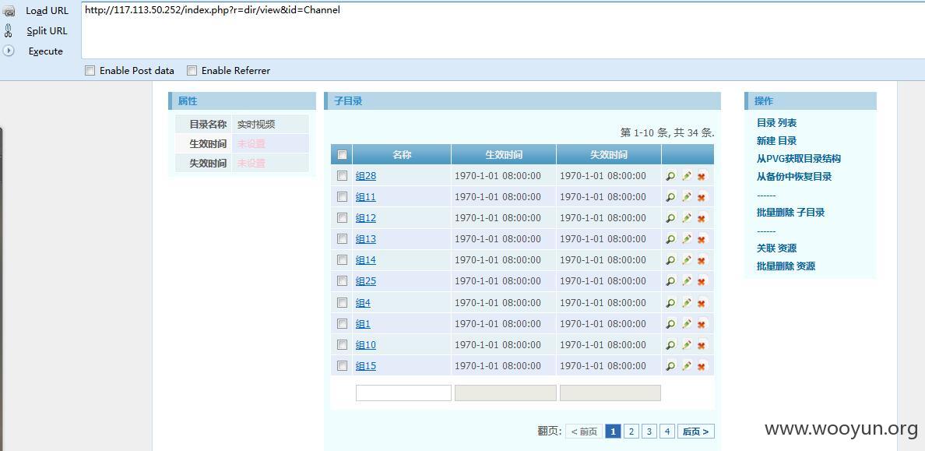Sort by the 生效时间 column header
This screenshot has width=925, height=451.
coord(504,155)
